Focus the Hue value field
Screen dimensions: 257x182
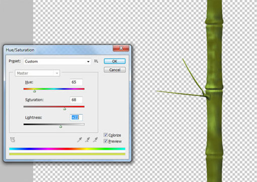tap(76, 82)
